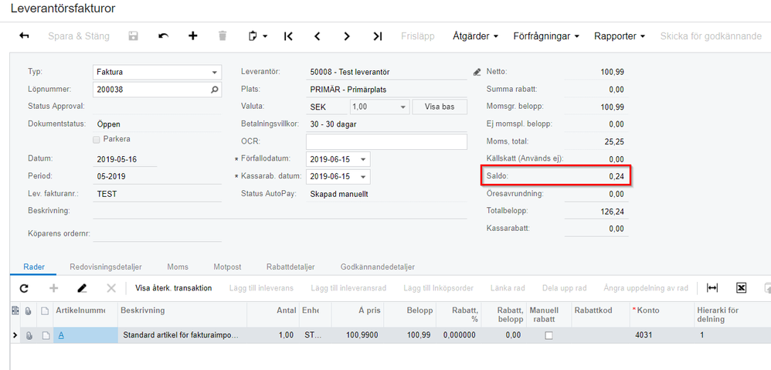Export grid to Excel icon
771x370 pixels.
click(x=742, y=288)
